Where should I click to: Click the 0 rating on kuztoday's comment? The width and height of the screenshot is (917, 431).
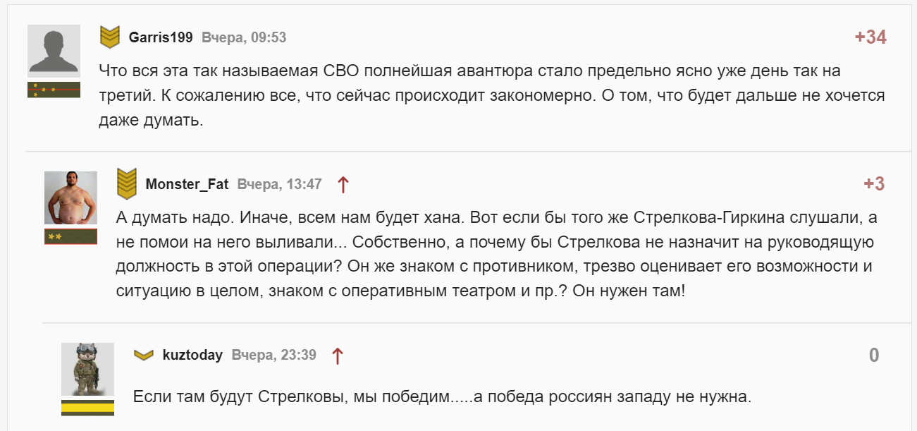(874, 355)
